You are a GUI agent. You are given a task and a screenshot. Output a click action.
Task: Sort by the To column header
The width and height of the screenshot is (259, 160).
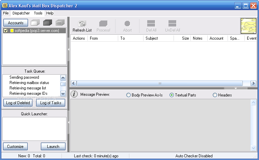pyautogui.click(x=130, y=38)
